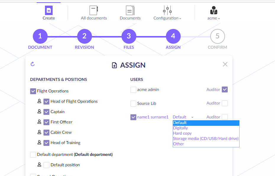Toggle the First Officer checkbox
The width and height of the screenshot is (275, 176).
coord(46,122)
